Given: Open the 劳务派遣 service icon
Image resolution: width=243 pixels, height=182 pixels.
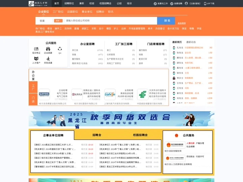Looking at the screenshot, I should pos(48,59).
